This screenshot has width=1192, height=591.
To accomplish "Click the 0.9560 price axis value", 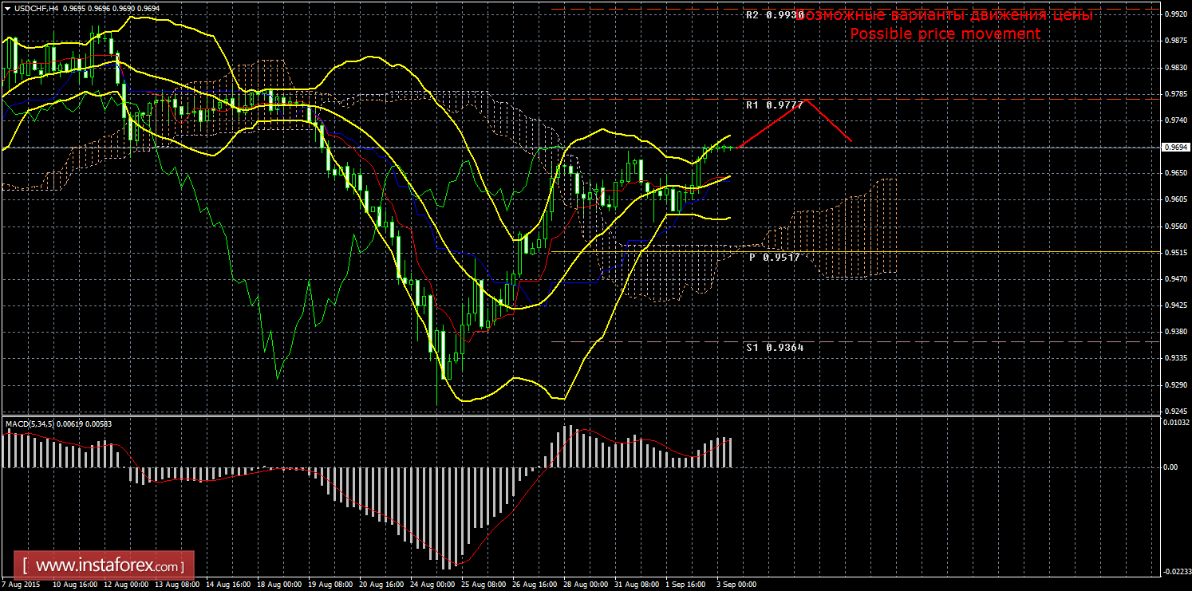I will coord(1175,227).
